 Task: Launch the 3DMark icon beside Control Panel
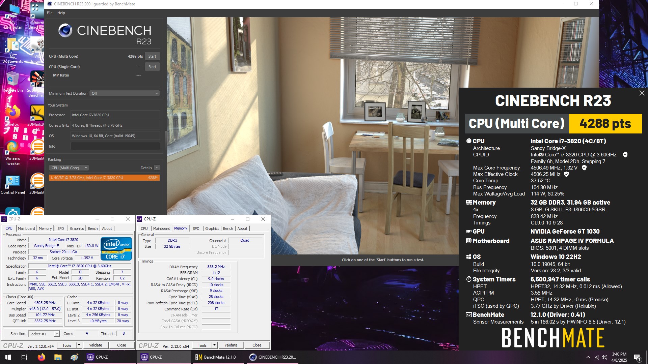click(x=37, y=184)
